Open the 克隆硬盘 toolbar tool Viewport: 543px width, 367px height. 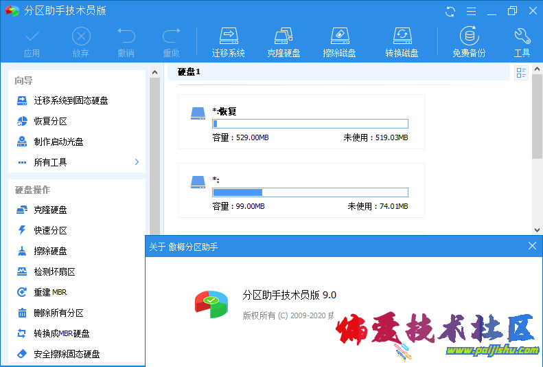tap(284, 42)
